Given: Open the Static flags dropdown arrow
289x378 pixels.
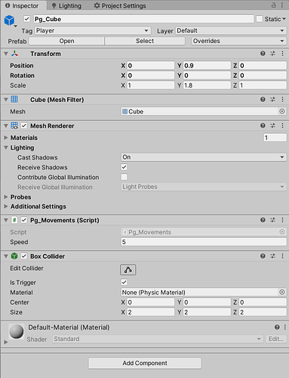Looking at the screenshot, I should click(284, 19).
